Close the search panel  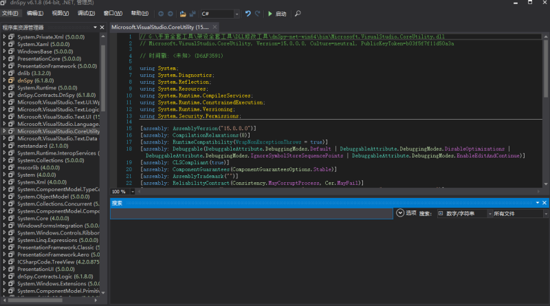tap(544, 203)
